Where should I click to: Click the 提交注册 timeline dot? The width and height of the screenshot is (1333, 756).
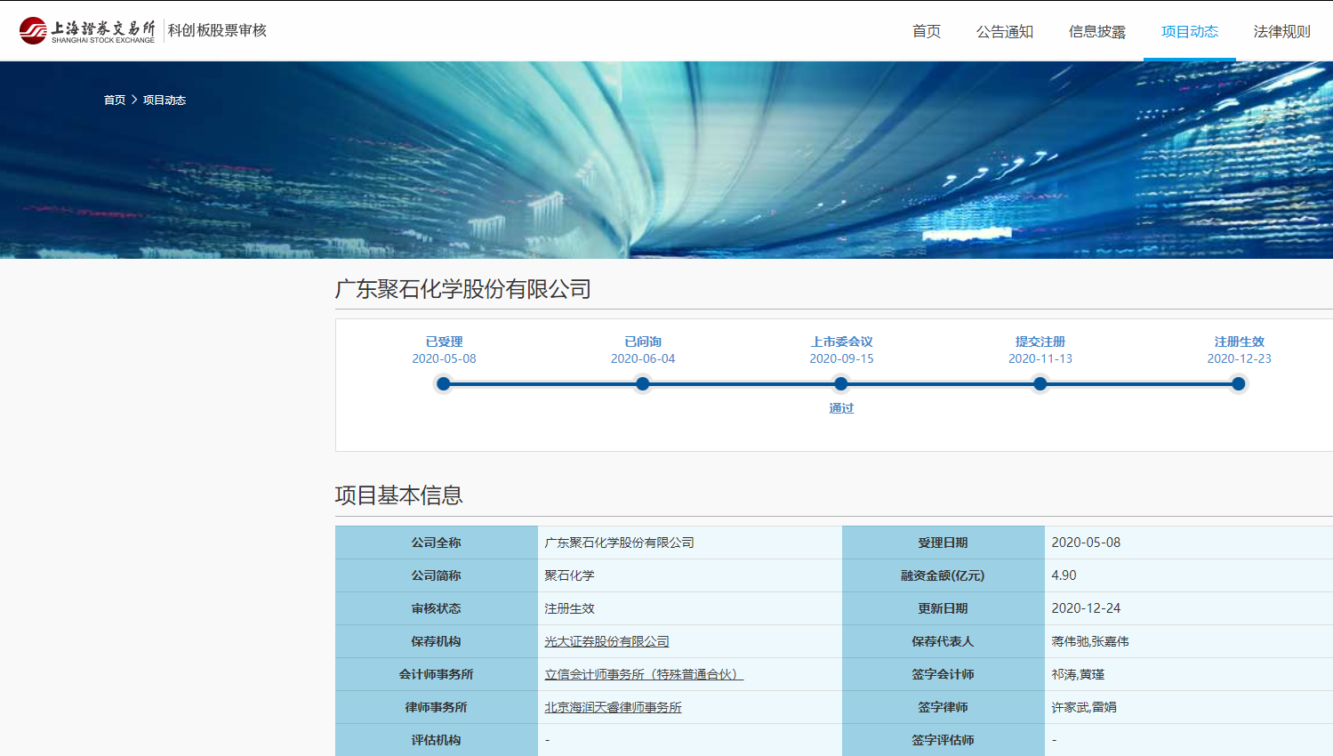pyautogui.click(x=1040, y=384)
